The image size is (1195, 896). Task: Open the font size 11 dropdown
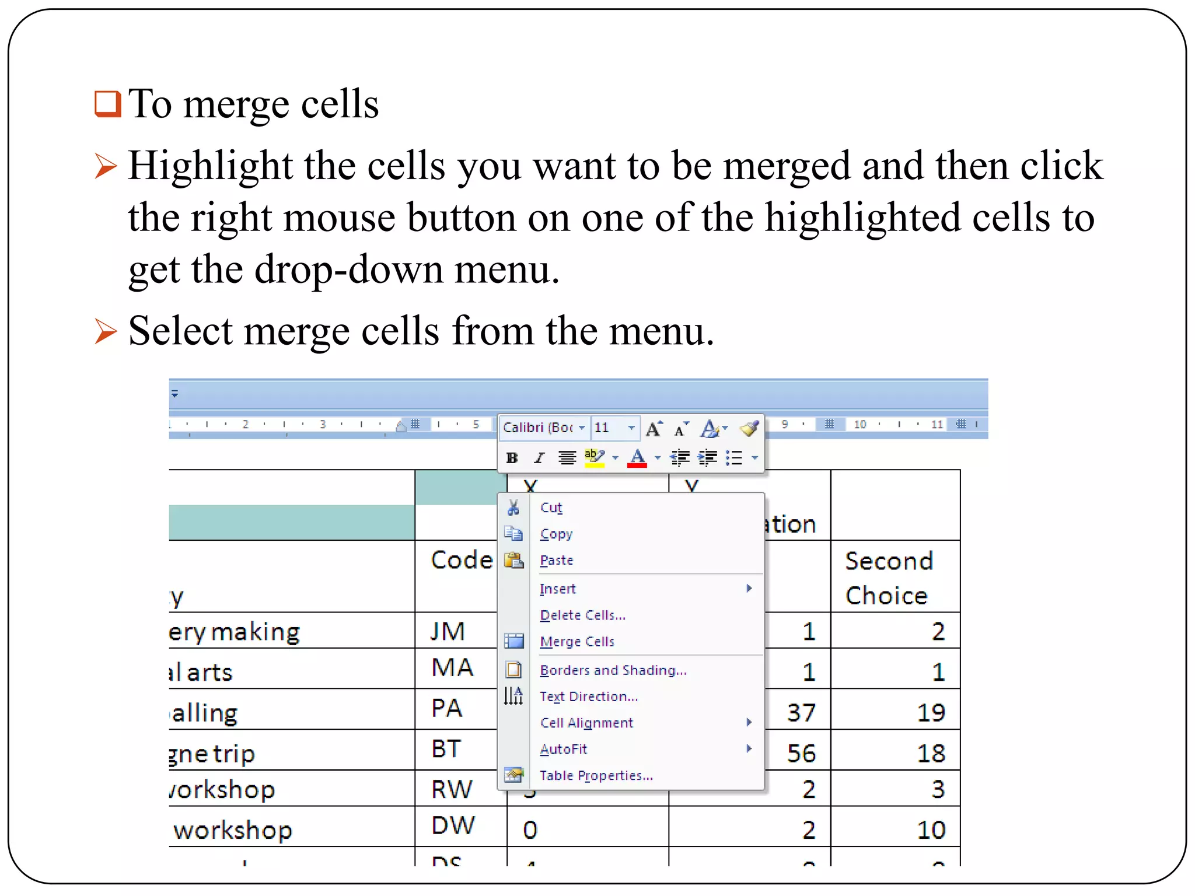point(631,428)
